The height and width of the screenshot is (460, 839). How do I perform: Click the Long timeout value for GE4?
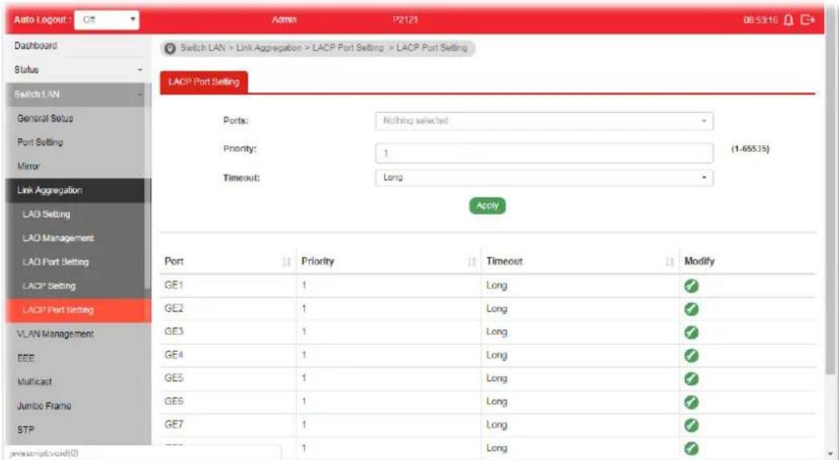coord(497,355)
